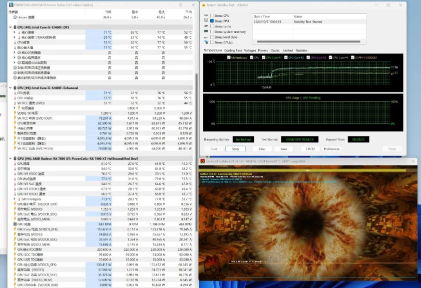Open the Unified tab

288,50
